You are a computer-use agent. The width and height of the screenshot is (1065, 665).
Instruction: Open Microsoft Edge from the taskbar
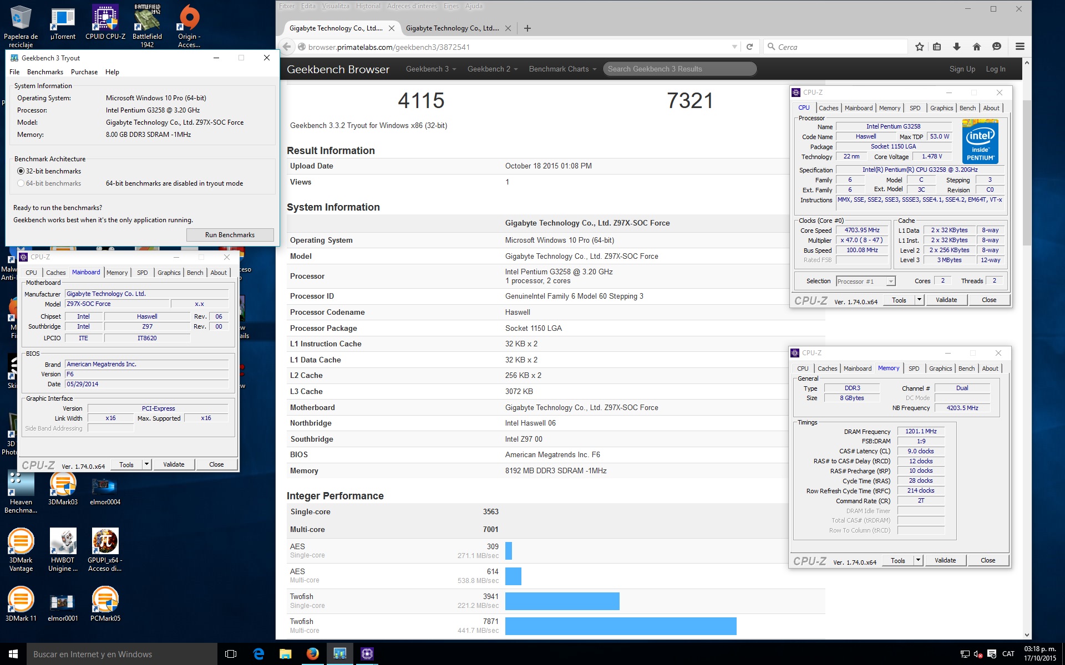258,654
